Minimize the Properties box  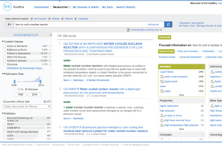point(203,101)
